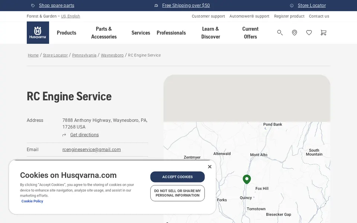The image size is (357, 223).
Task: Click Do Not Sell or Share button
Action: [177, 193]
